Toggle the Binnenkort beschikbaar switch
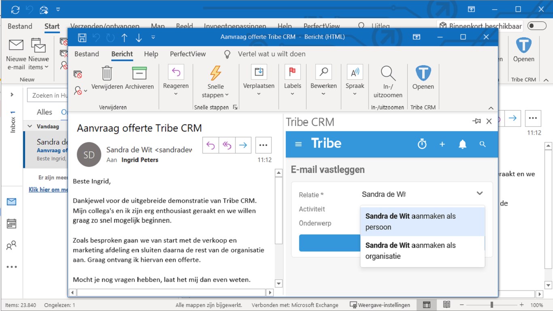 pyautogui.click(x=537, y=26)
